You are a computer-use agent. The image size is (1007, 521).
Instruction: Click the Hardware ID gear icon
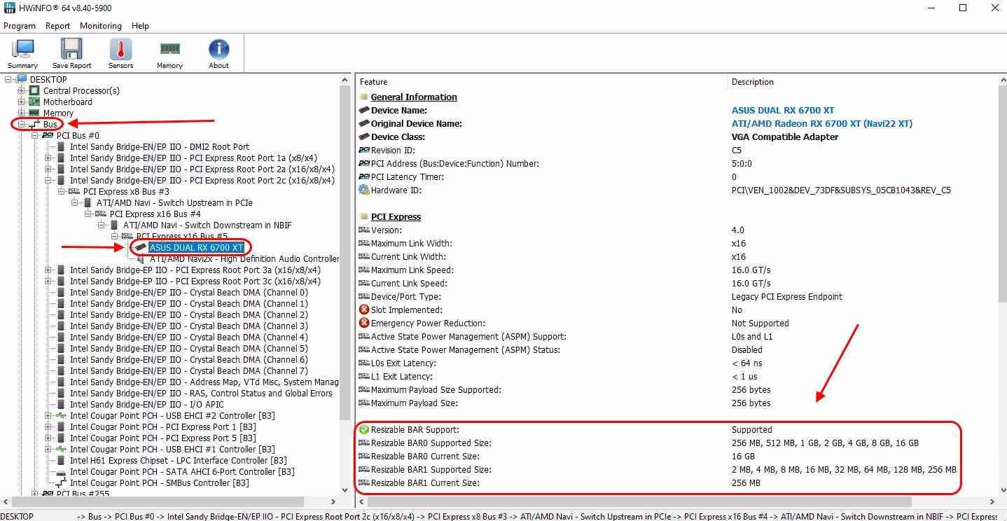(x=364, y=190)
